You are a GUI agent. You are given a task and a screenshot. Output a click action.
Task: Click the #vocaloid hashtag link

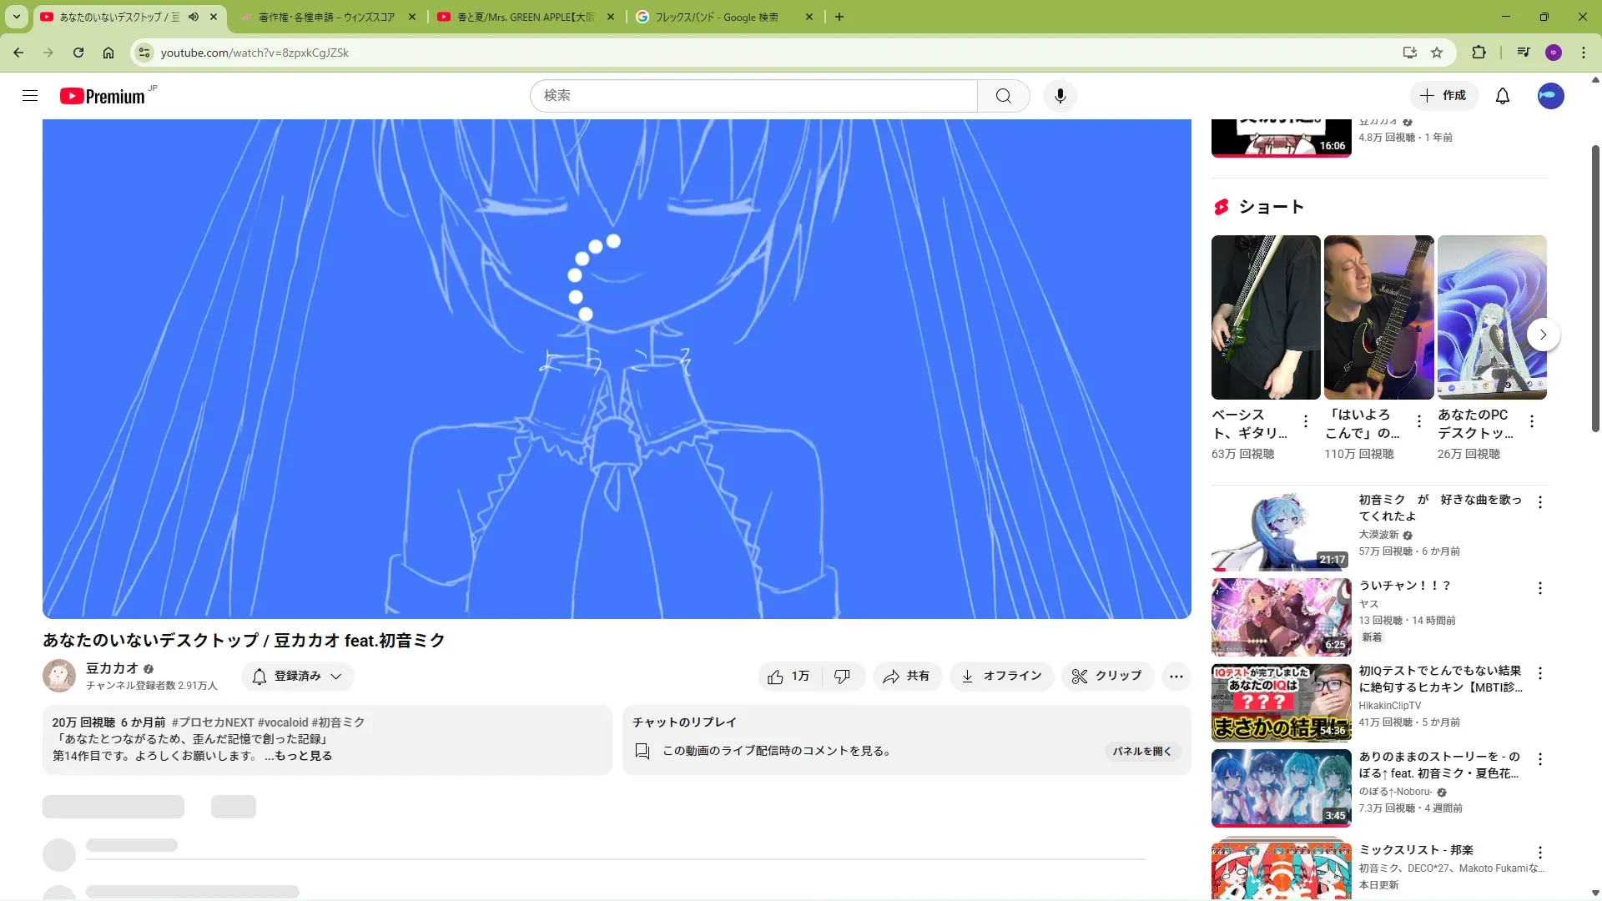click(283, 722)
